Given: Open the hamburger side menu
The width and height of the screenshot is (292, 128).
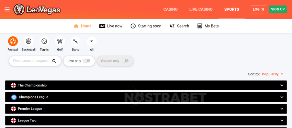Looking at the screenshot, I should click(7, 9).
